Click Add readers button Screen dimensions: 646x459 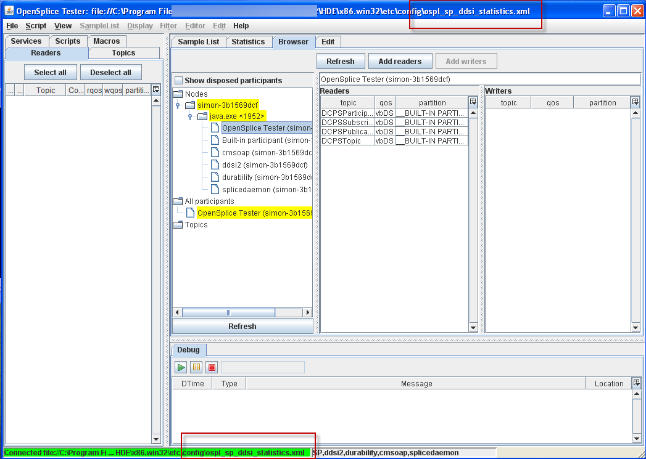tap(400, 61)
